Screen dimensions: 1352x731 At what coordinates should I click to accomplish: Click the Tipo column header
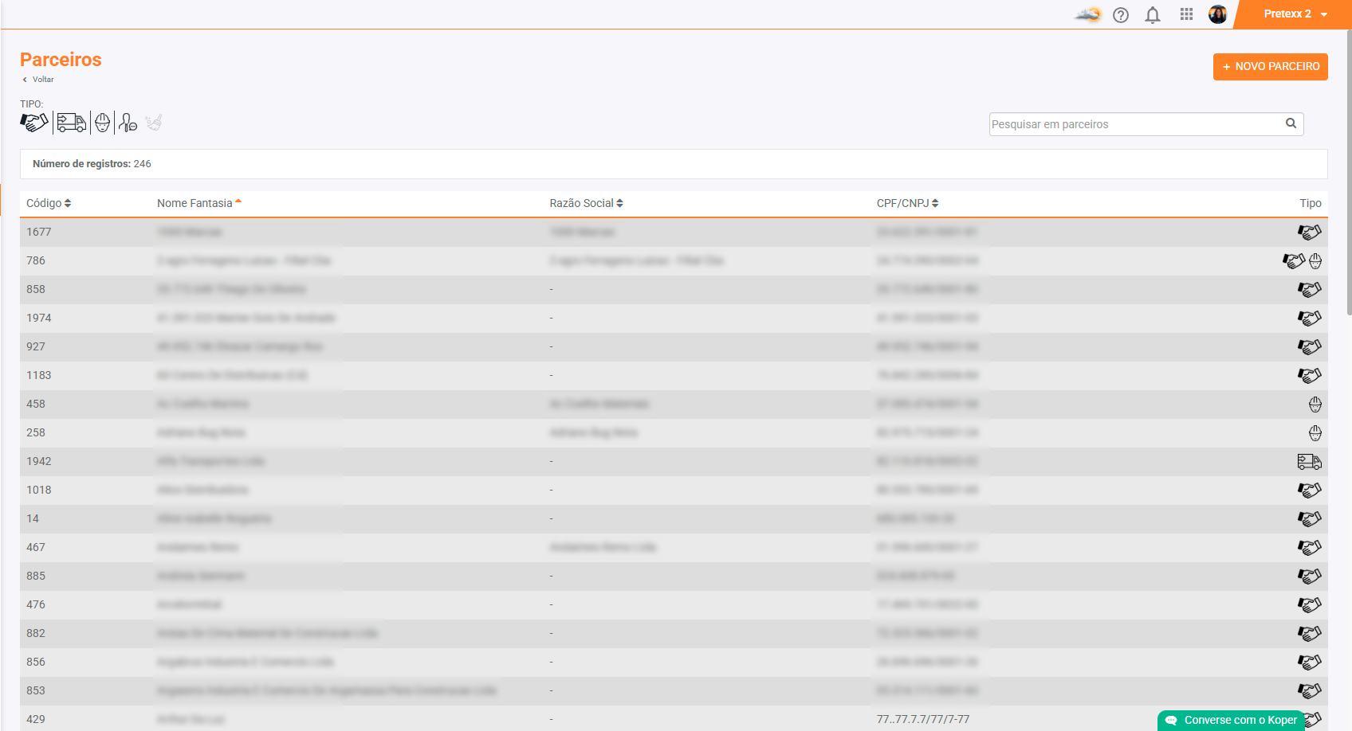1311,203
